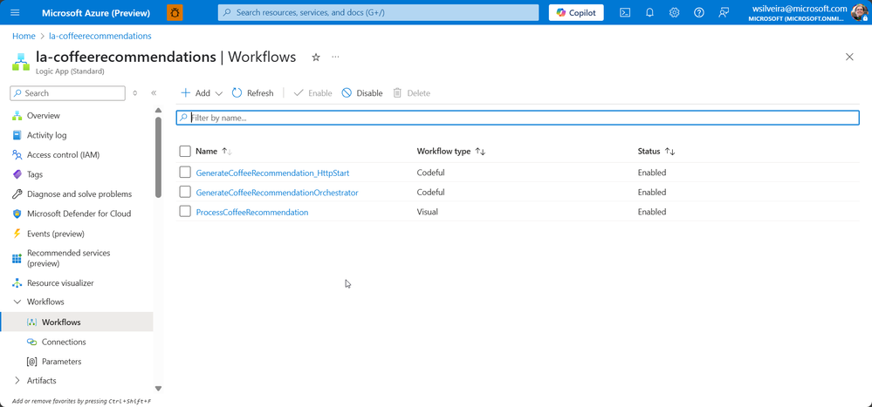Open Microsoft Defender for Cloud

(77, 214)
